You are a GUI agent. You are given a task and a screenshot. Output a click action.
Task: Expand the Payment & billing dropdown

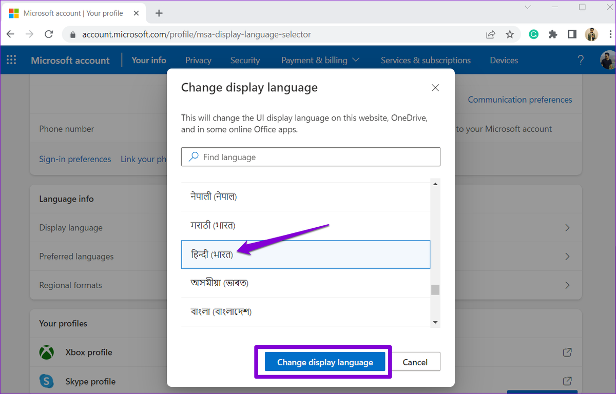320,60
